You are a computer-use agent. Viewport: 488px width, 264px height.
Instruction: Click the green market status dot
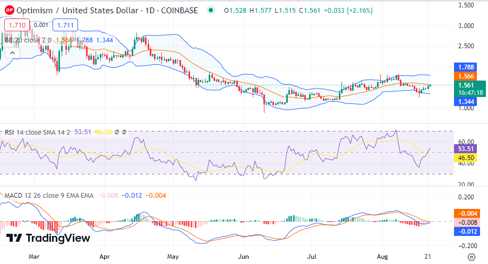tap(211, 10)
